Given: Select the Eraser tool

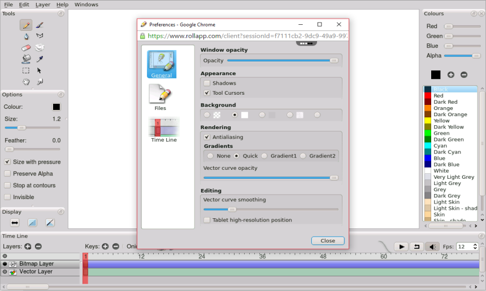Looking at the screenshot, I should [x=26, y=47].
